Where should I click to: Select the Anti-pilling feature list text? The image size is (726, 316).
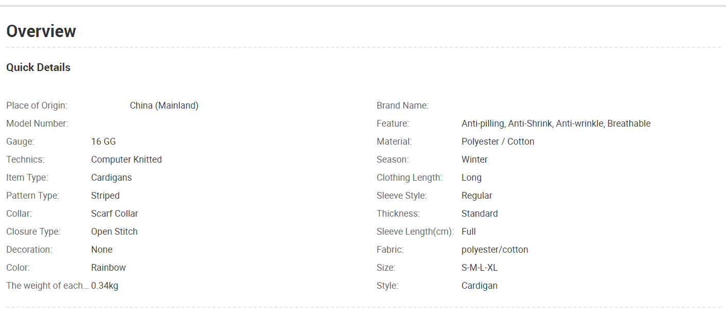point(556,124)
